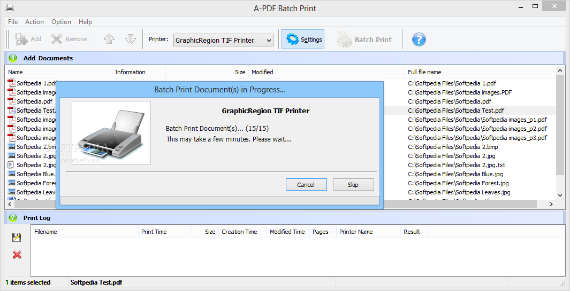
Task: Click the red X clear log icon
Action: (x=17, y=255)
